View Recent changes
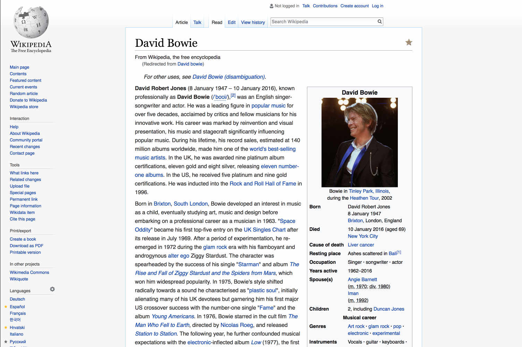The height and width of the screenshot is (347, 522). [x=25, y=147]
